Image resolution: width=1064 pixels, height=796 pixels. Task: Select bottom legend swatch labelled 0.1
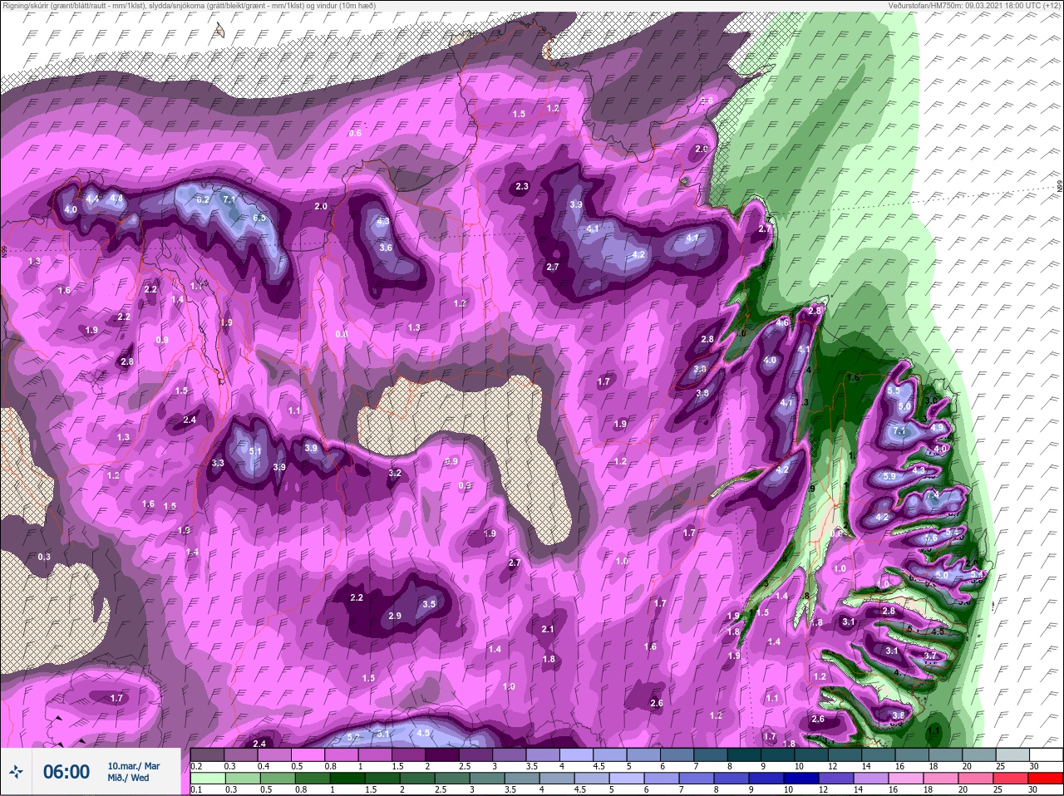pyautogui.click(x=207, y=779)
